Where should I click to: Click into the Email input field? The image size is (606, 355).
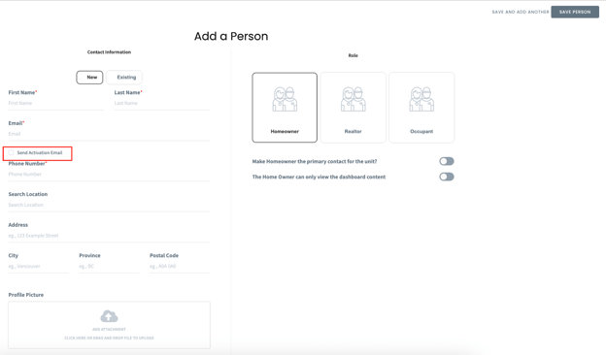(x=109, y=134)
